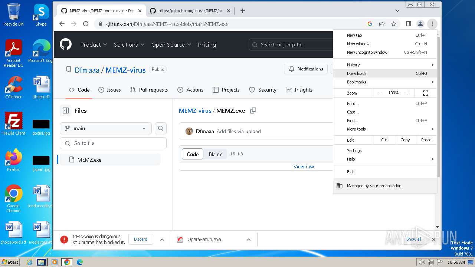This screenshot has height=267, width=475.
Task: Open Microsoft Edge desktop shortcut
Action: point(41,51)
